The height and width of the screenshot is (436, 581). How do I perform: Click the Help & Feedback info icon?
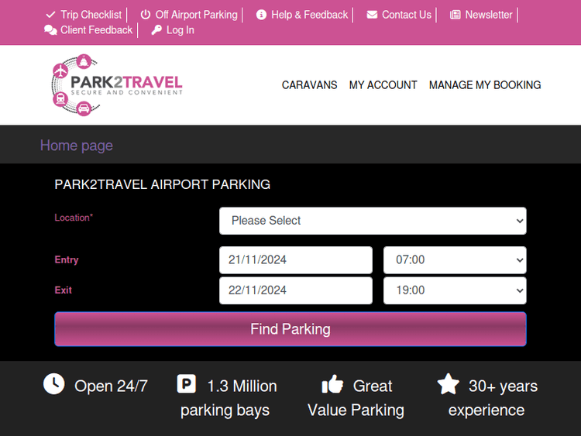[x=261, y=15]
